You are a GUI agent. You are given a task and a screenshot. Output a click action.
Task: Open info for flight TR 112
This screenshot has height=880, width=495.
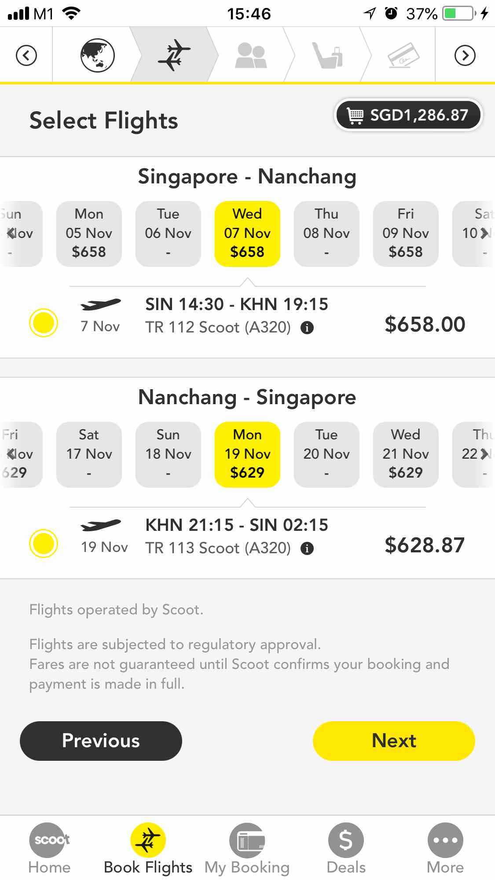pos(307,328)
